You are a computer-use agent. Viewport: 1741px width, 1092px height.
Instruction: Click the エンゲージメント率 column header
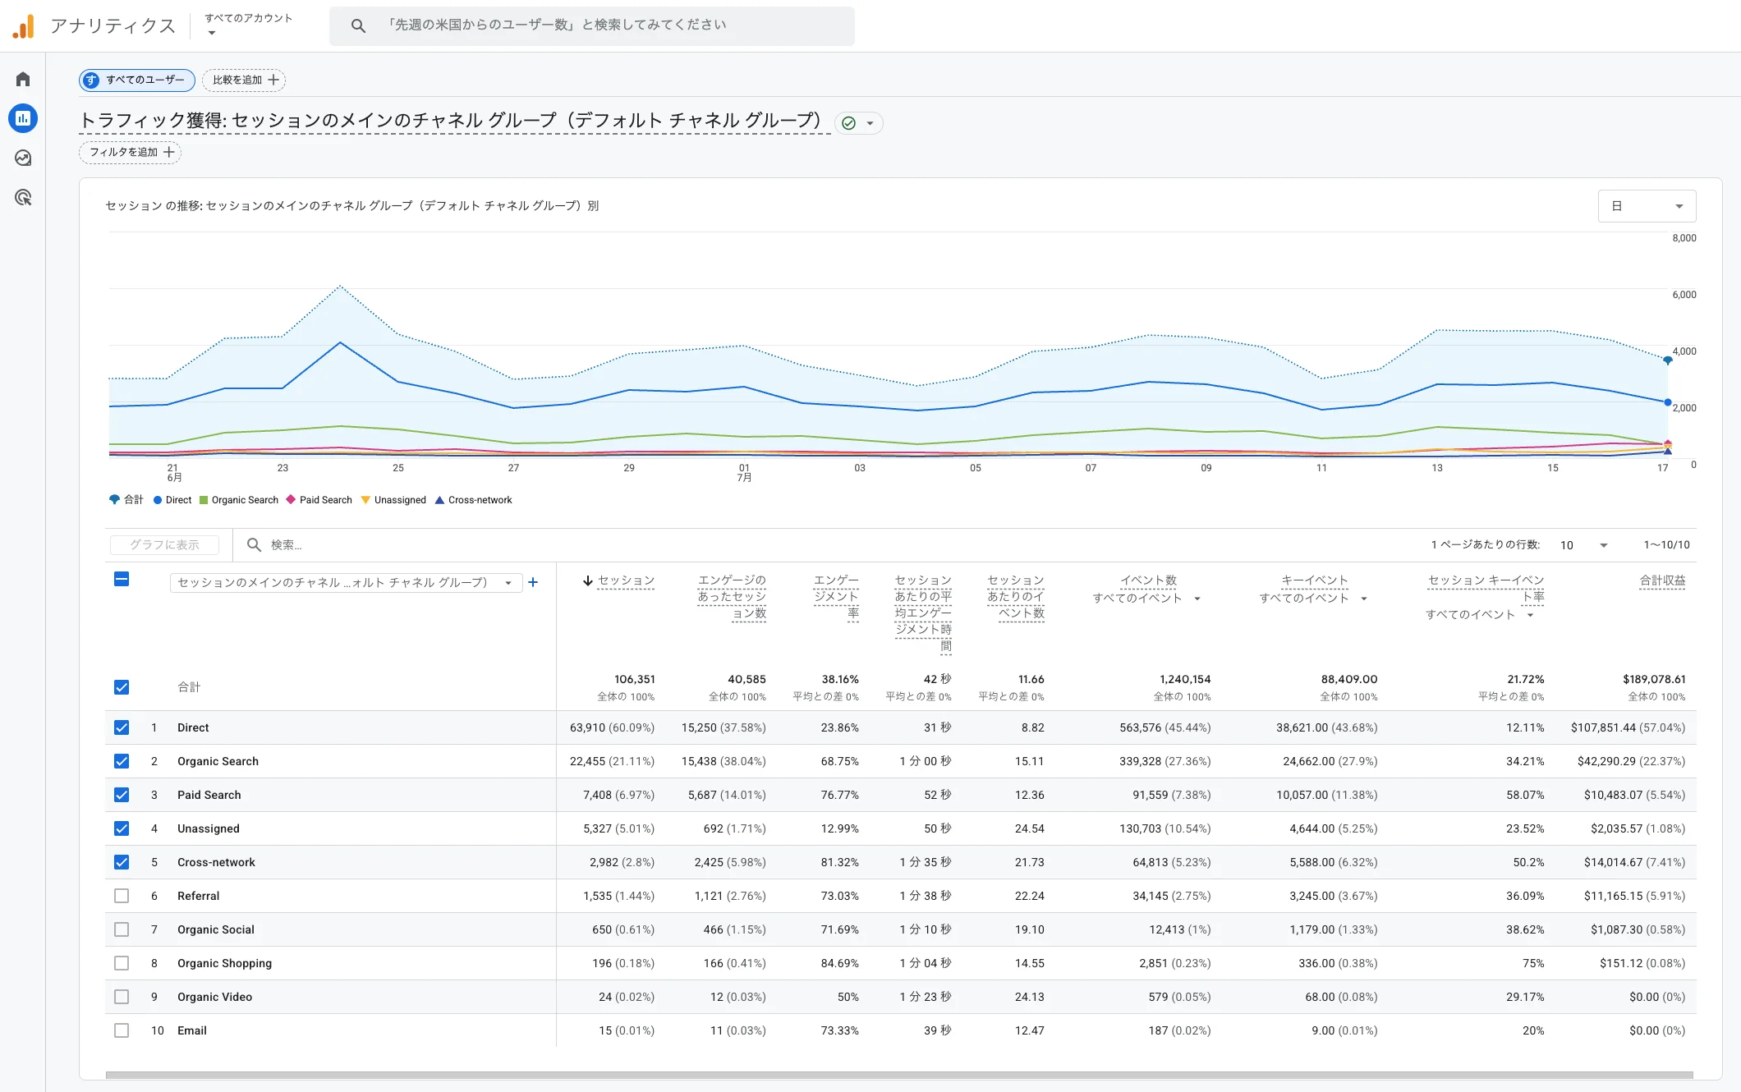(836, 596)
